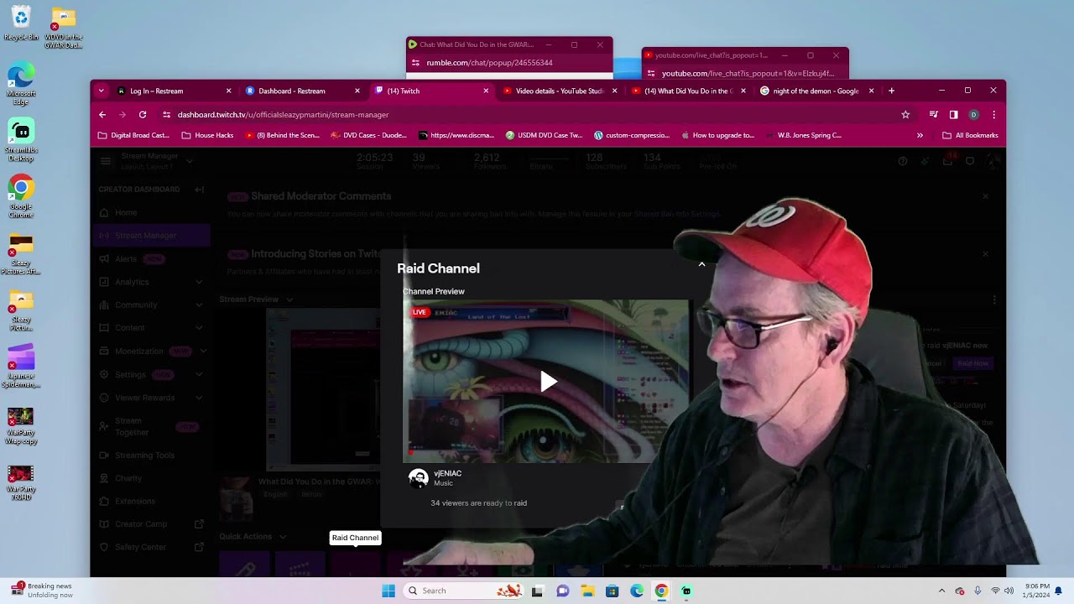The image size is (1074, 604).
Task: Collapse the Creator Dashboard sidebar
Action: click(199, 190)
